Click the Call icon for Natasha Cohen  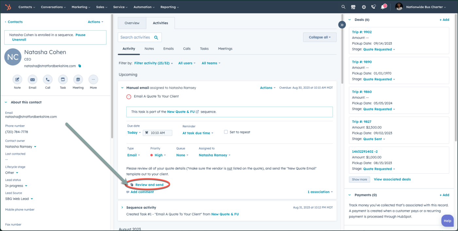[x=48, y=79]
